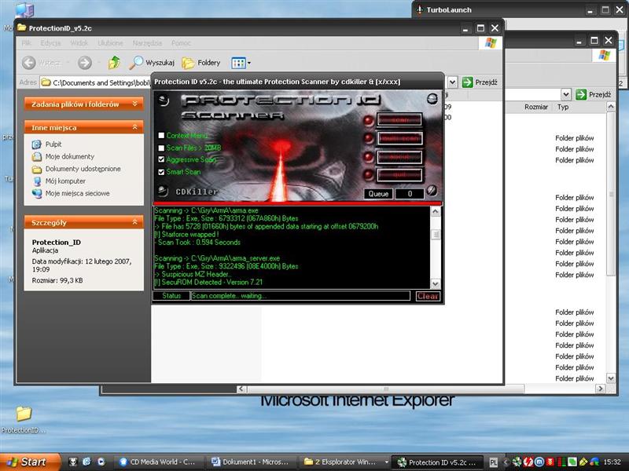629x471 pixels.
Task: Open the Narzędzia menu
Action: click(148, 43)
